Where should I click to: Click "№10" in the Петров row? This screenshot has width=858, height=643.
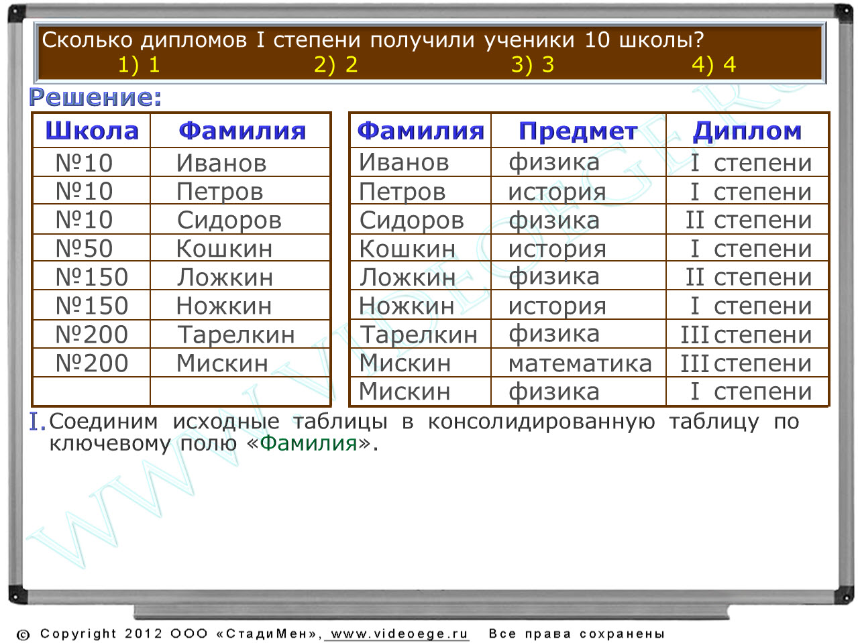click(x=84, y=192)
